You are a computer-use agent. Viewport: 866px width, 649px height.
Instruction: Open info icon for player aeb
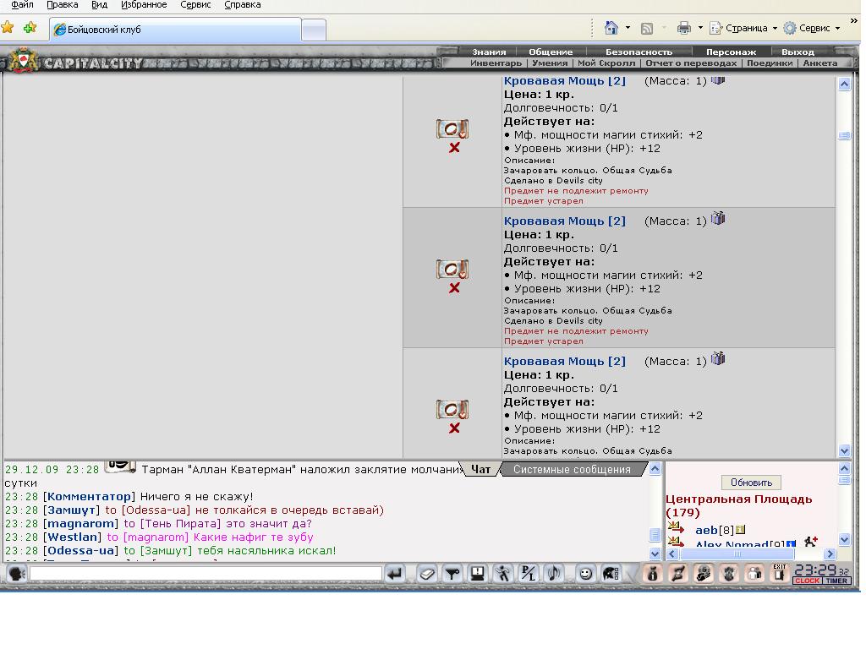click(x=741, y=530)
